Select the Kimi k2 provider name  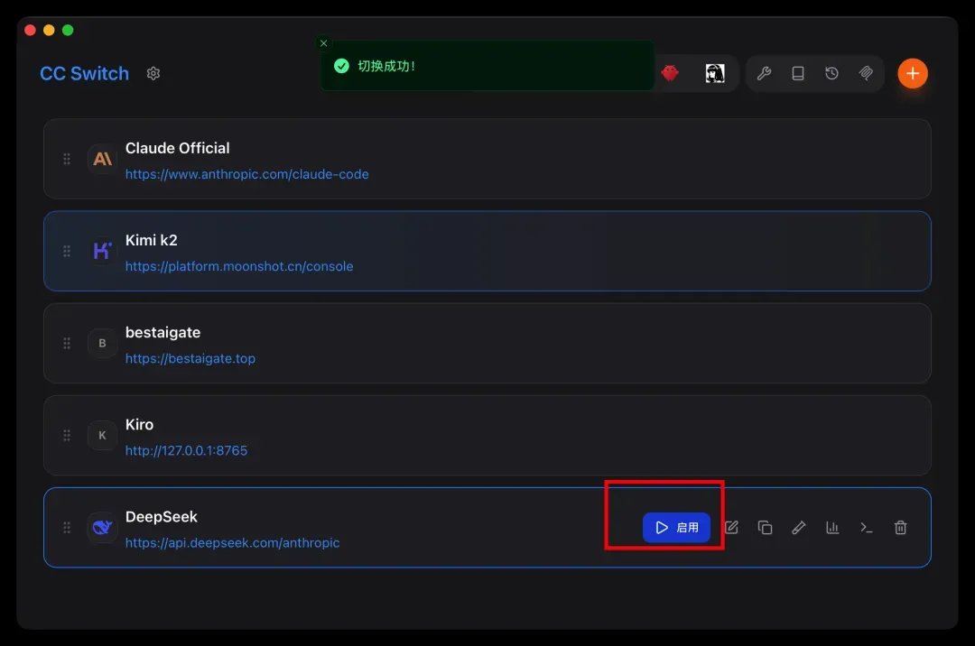(151, 240)
